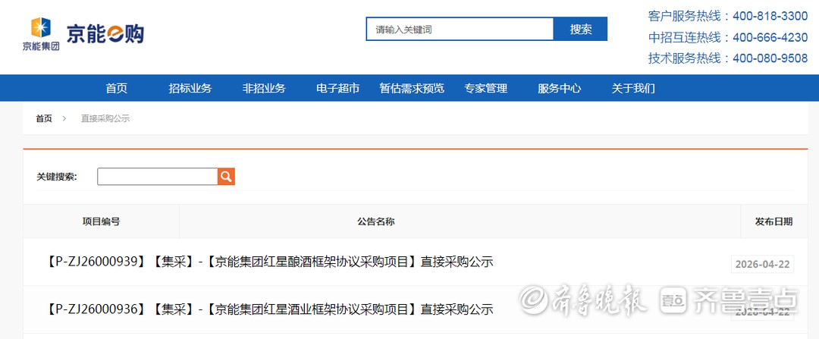Click 直接采购公示 breadcrumb item
Screen dimensions: 819x339
(x=105, y=119)
